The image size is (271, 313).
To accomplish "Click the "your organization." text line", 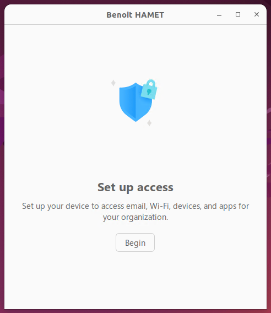I will 135,217.
